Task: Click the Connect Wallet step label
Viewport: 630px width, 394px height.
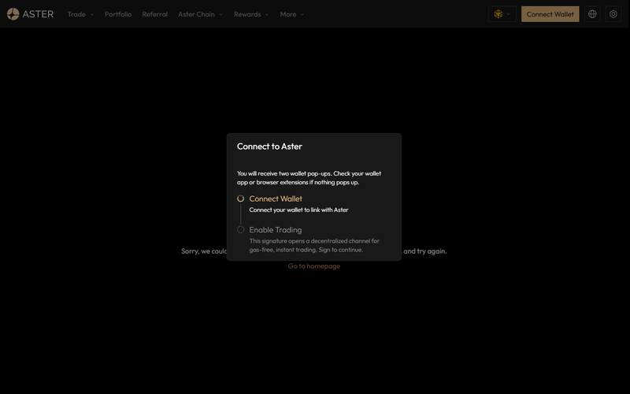Action: [276, 199]
